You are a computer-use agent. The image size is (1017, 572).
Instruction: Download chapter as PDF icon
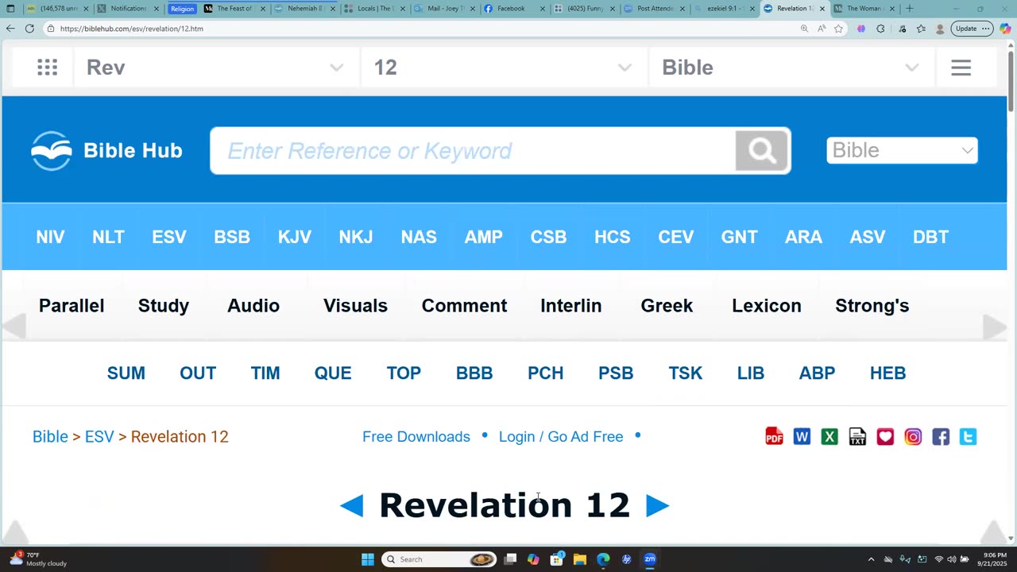774,436
